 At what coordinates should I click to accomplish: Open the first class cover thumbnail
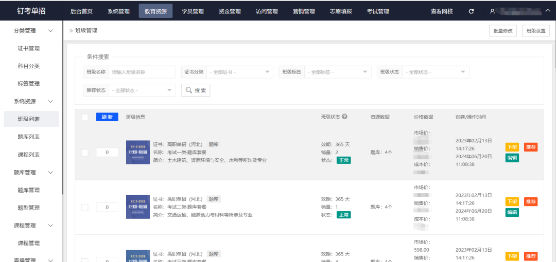138,152
